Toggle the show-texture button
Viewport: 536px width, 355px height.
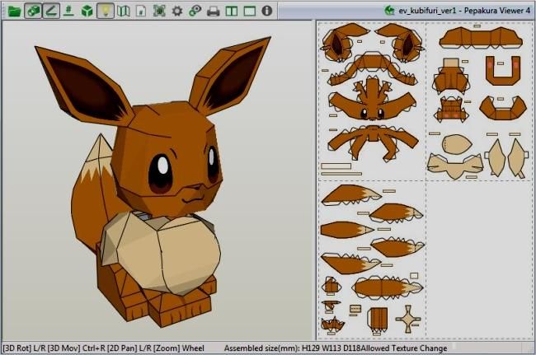click(x=33, y=11)
